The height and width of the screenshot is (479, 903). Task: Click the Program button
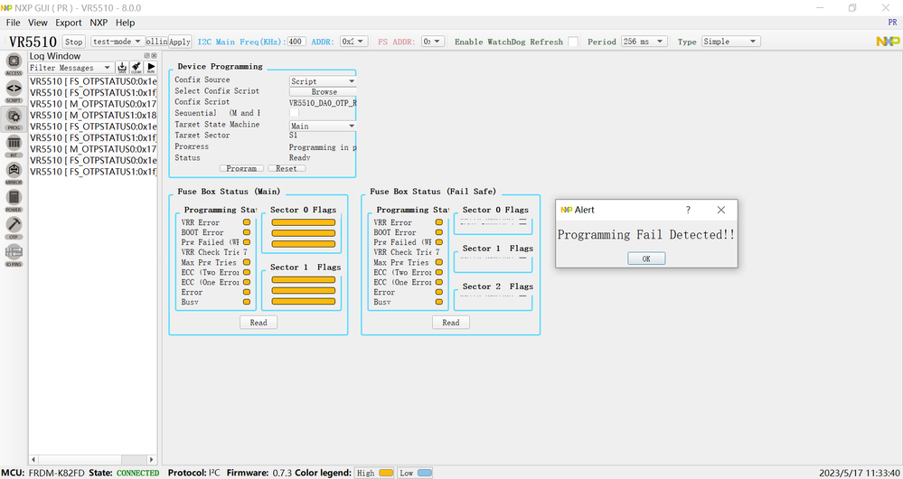241,169
